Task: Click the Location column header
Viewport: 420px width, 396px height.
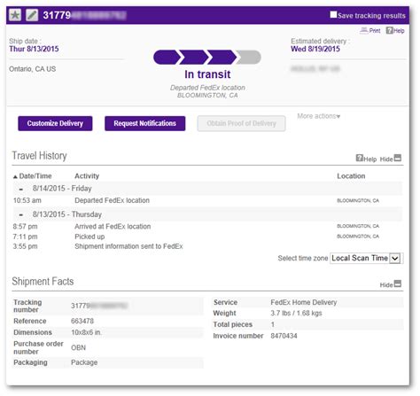Action: point(351,176)
